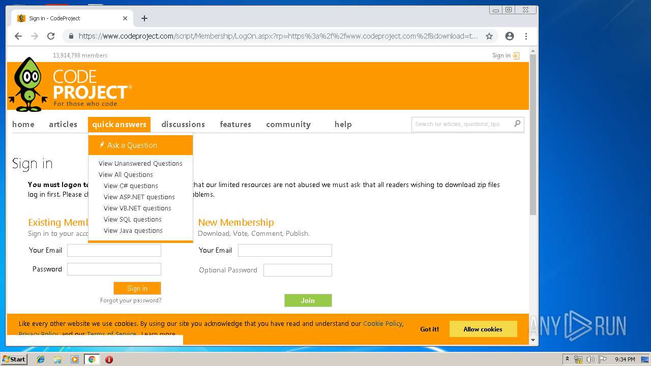Click the network tray icon
The image size is (651, 366).
[578, 359]
